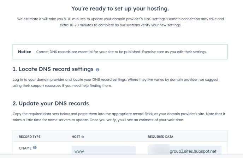Screen dimensions: 243x158
Task: Click the 2. Update your DNS records heading
Action: pyautogui.click(x=51, y=103)
